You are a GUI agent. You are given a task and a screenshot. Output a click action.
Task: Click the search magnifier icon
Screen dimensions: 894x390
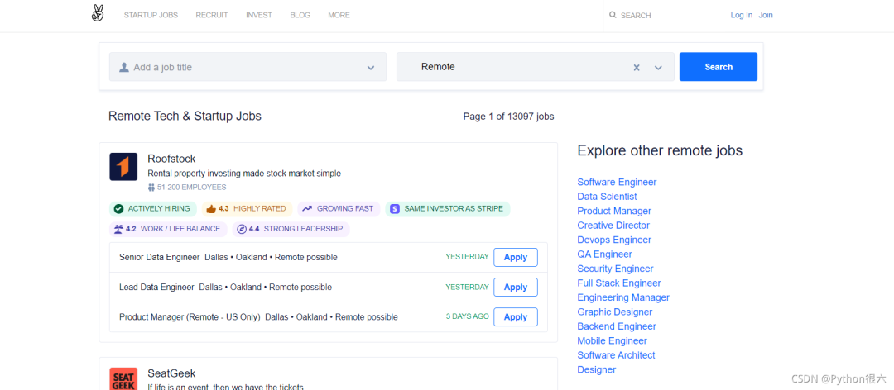[x=613, y=16]
